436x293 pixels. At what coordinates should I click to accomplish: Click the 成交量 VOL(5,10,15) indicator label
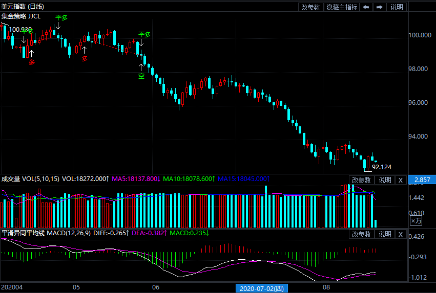(x=30, y=179)
